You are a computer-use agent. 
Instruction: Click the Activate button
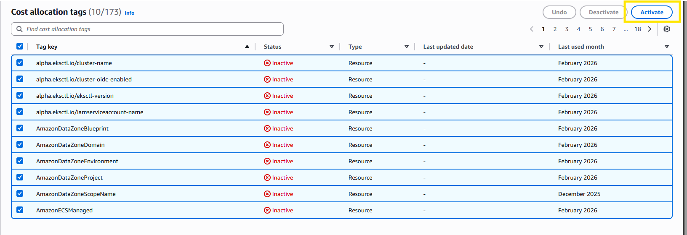click(652, 12)
